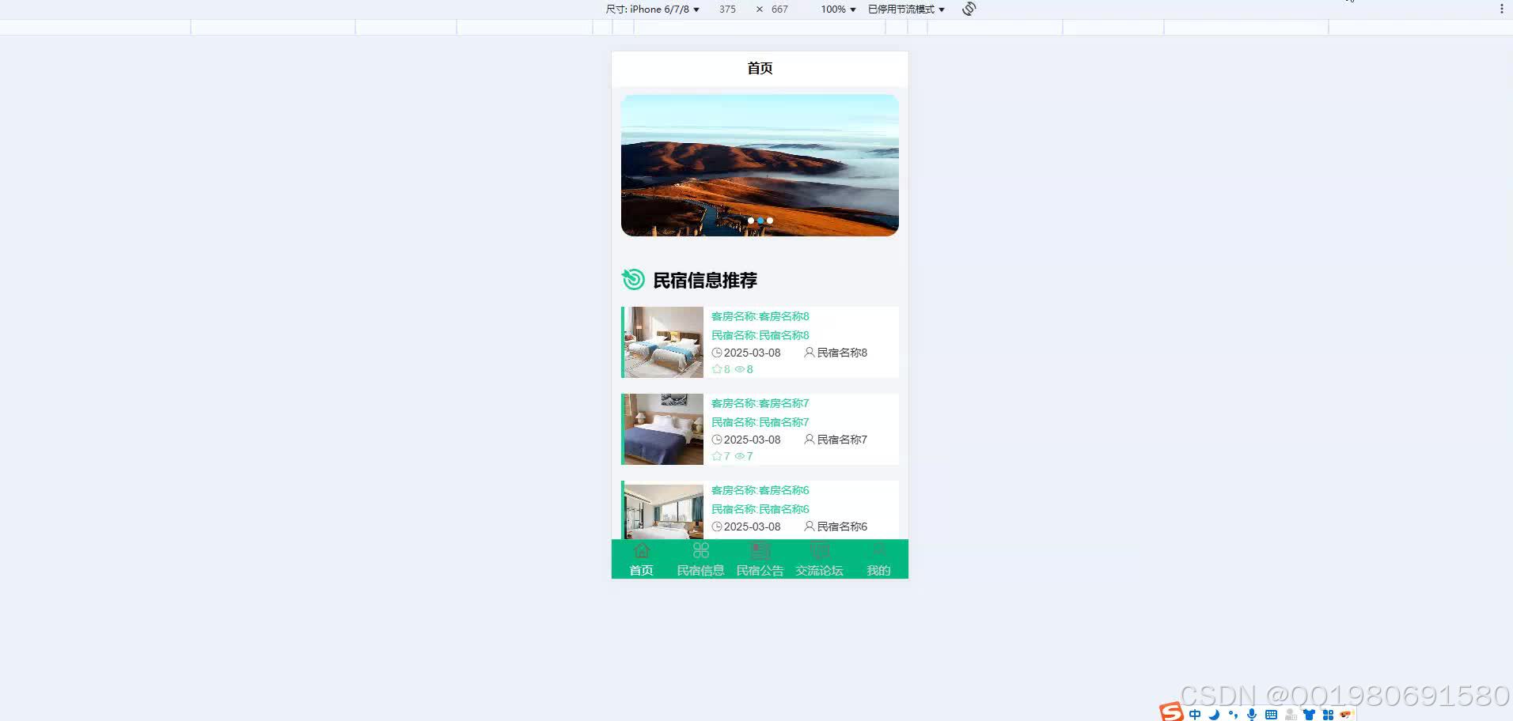Expand the 已停用节流模式 throttling dropdown

coord(904,9)
